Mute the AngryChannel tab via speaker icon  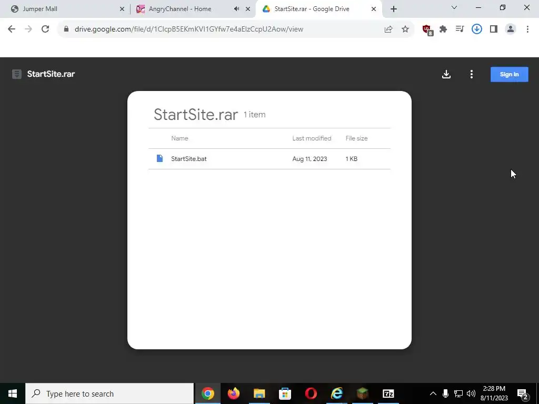pyautogui.click(x=236, y=9)
